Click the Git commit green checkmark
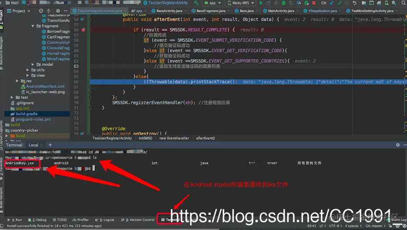Screen dimensions: 407x230 click(339, 3)
